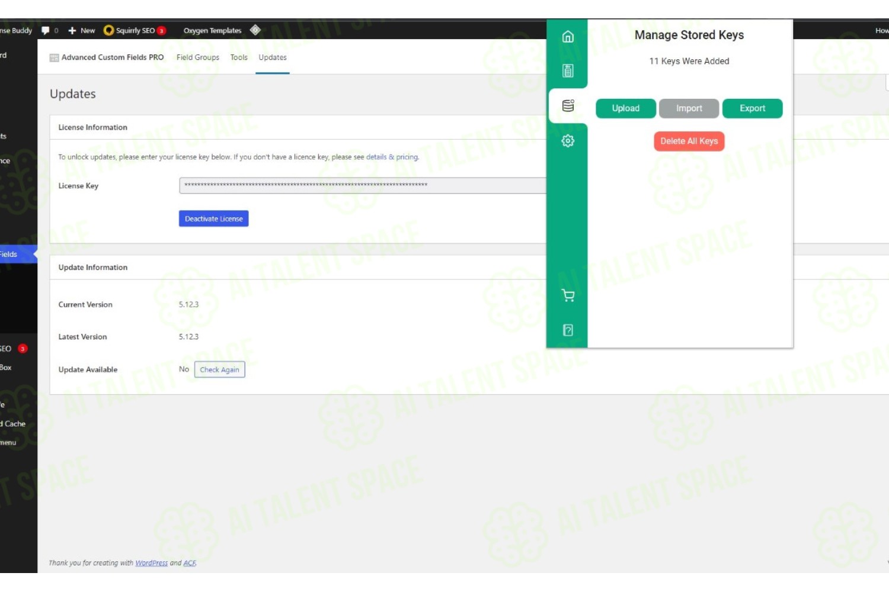Click the Export button
Viewport: 889px width, 592px height.
pyautogui.click(x=753, y=108)
